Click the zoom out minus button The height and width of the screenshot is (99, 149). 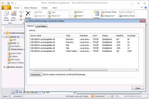pyautogui.click(x=122, y=96)
